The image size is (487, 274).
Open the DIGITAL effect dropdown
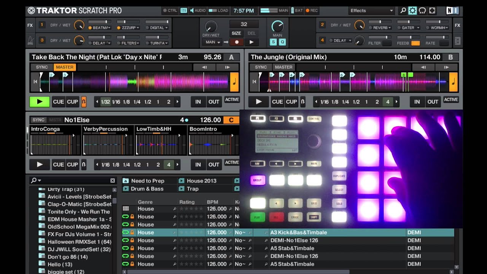point(157,28)
